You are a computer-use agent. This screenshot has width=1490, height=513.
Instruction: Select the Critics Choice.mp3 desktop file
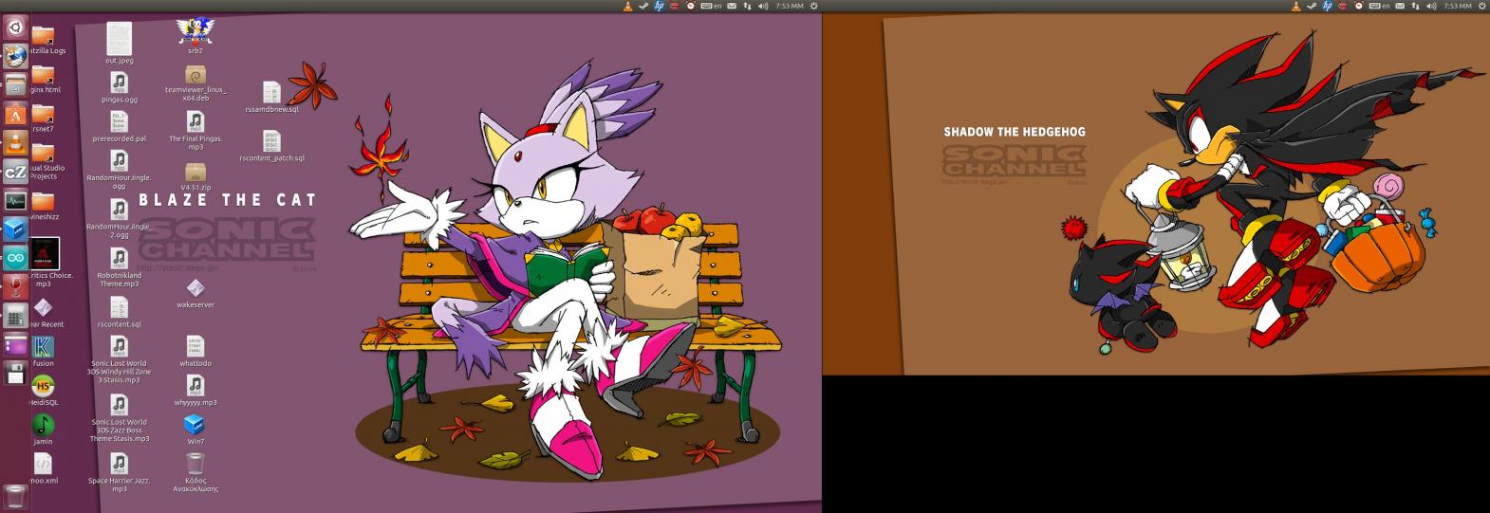point(43,263)
